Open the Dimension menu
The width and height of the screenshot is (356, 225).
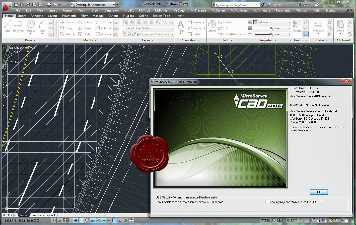point(111,11)
